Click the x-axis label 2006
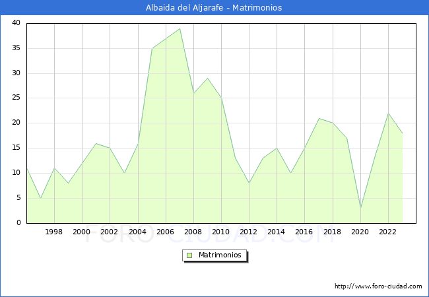Viewport: 429px width, 297px height. point(165,232)
